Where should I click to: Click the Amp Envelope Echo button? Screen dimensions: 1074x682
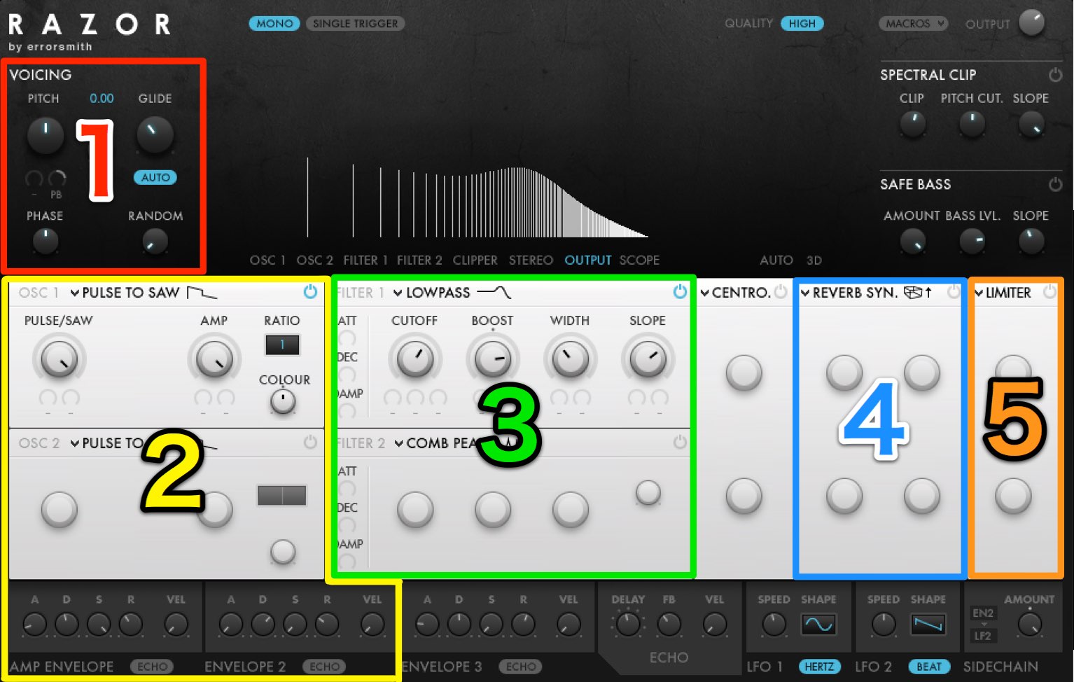pos(152,667)
